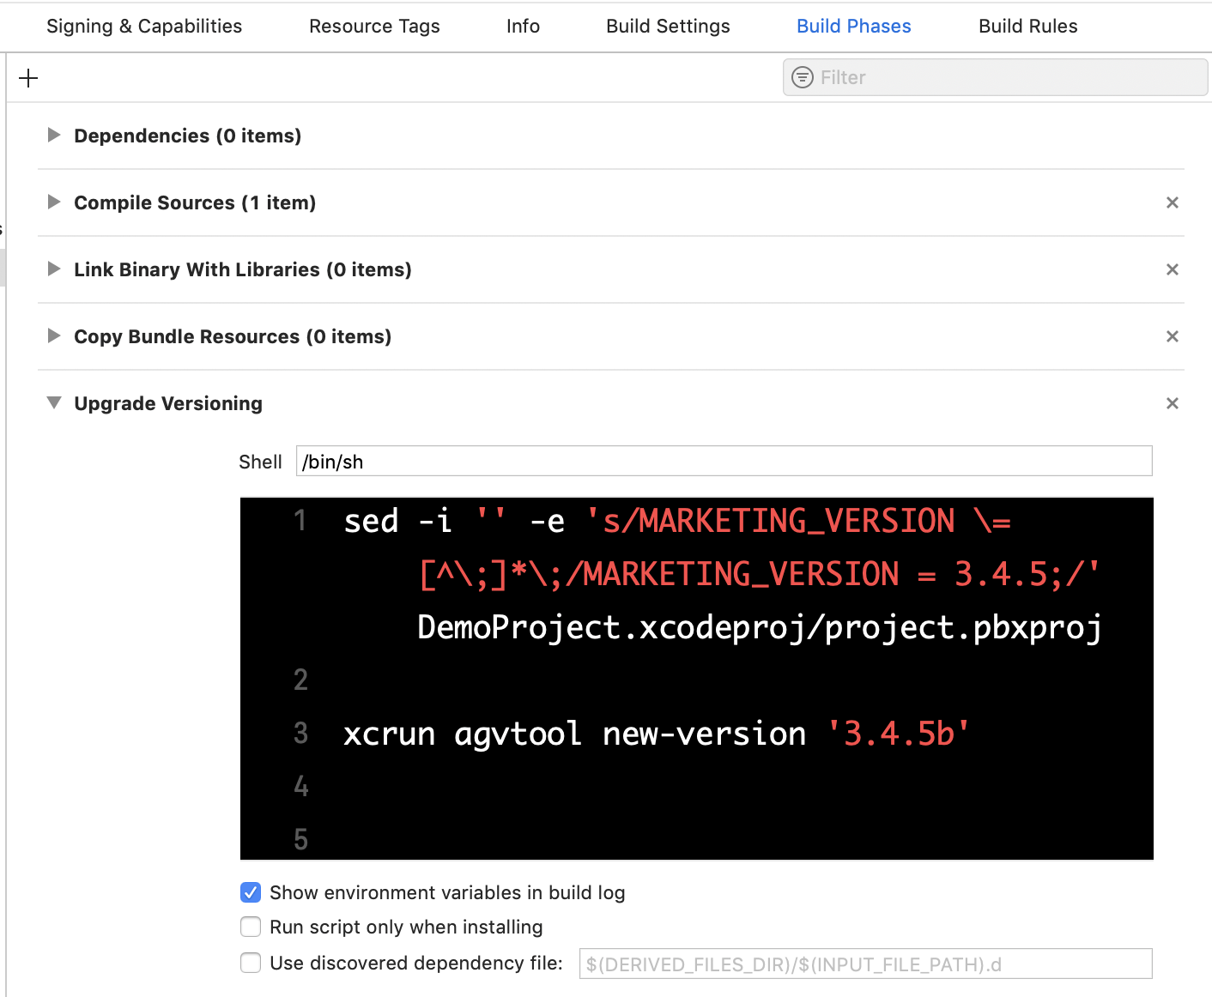Expand the Dependencies section

tap(53, 135)
